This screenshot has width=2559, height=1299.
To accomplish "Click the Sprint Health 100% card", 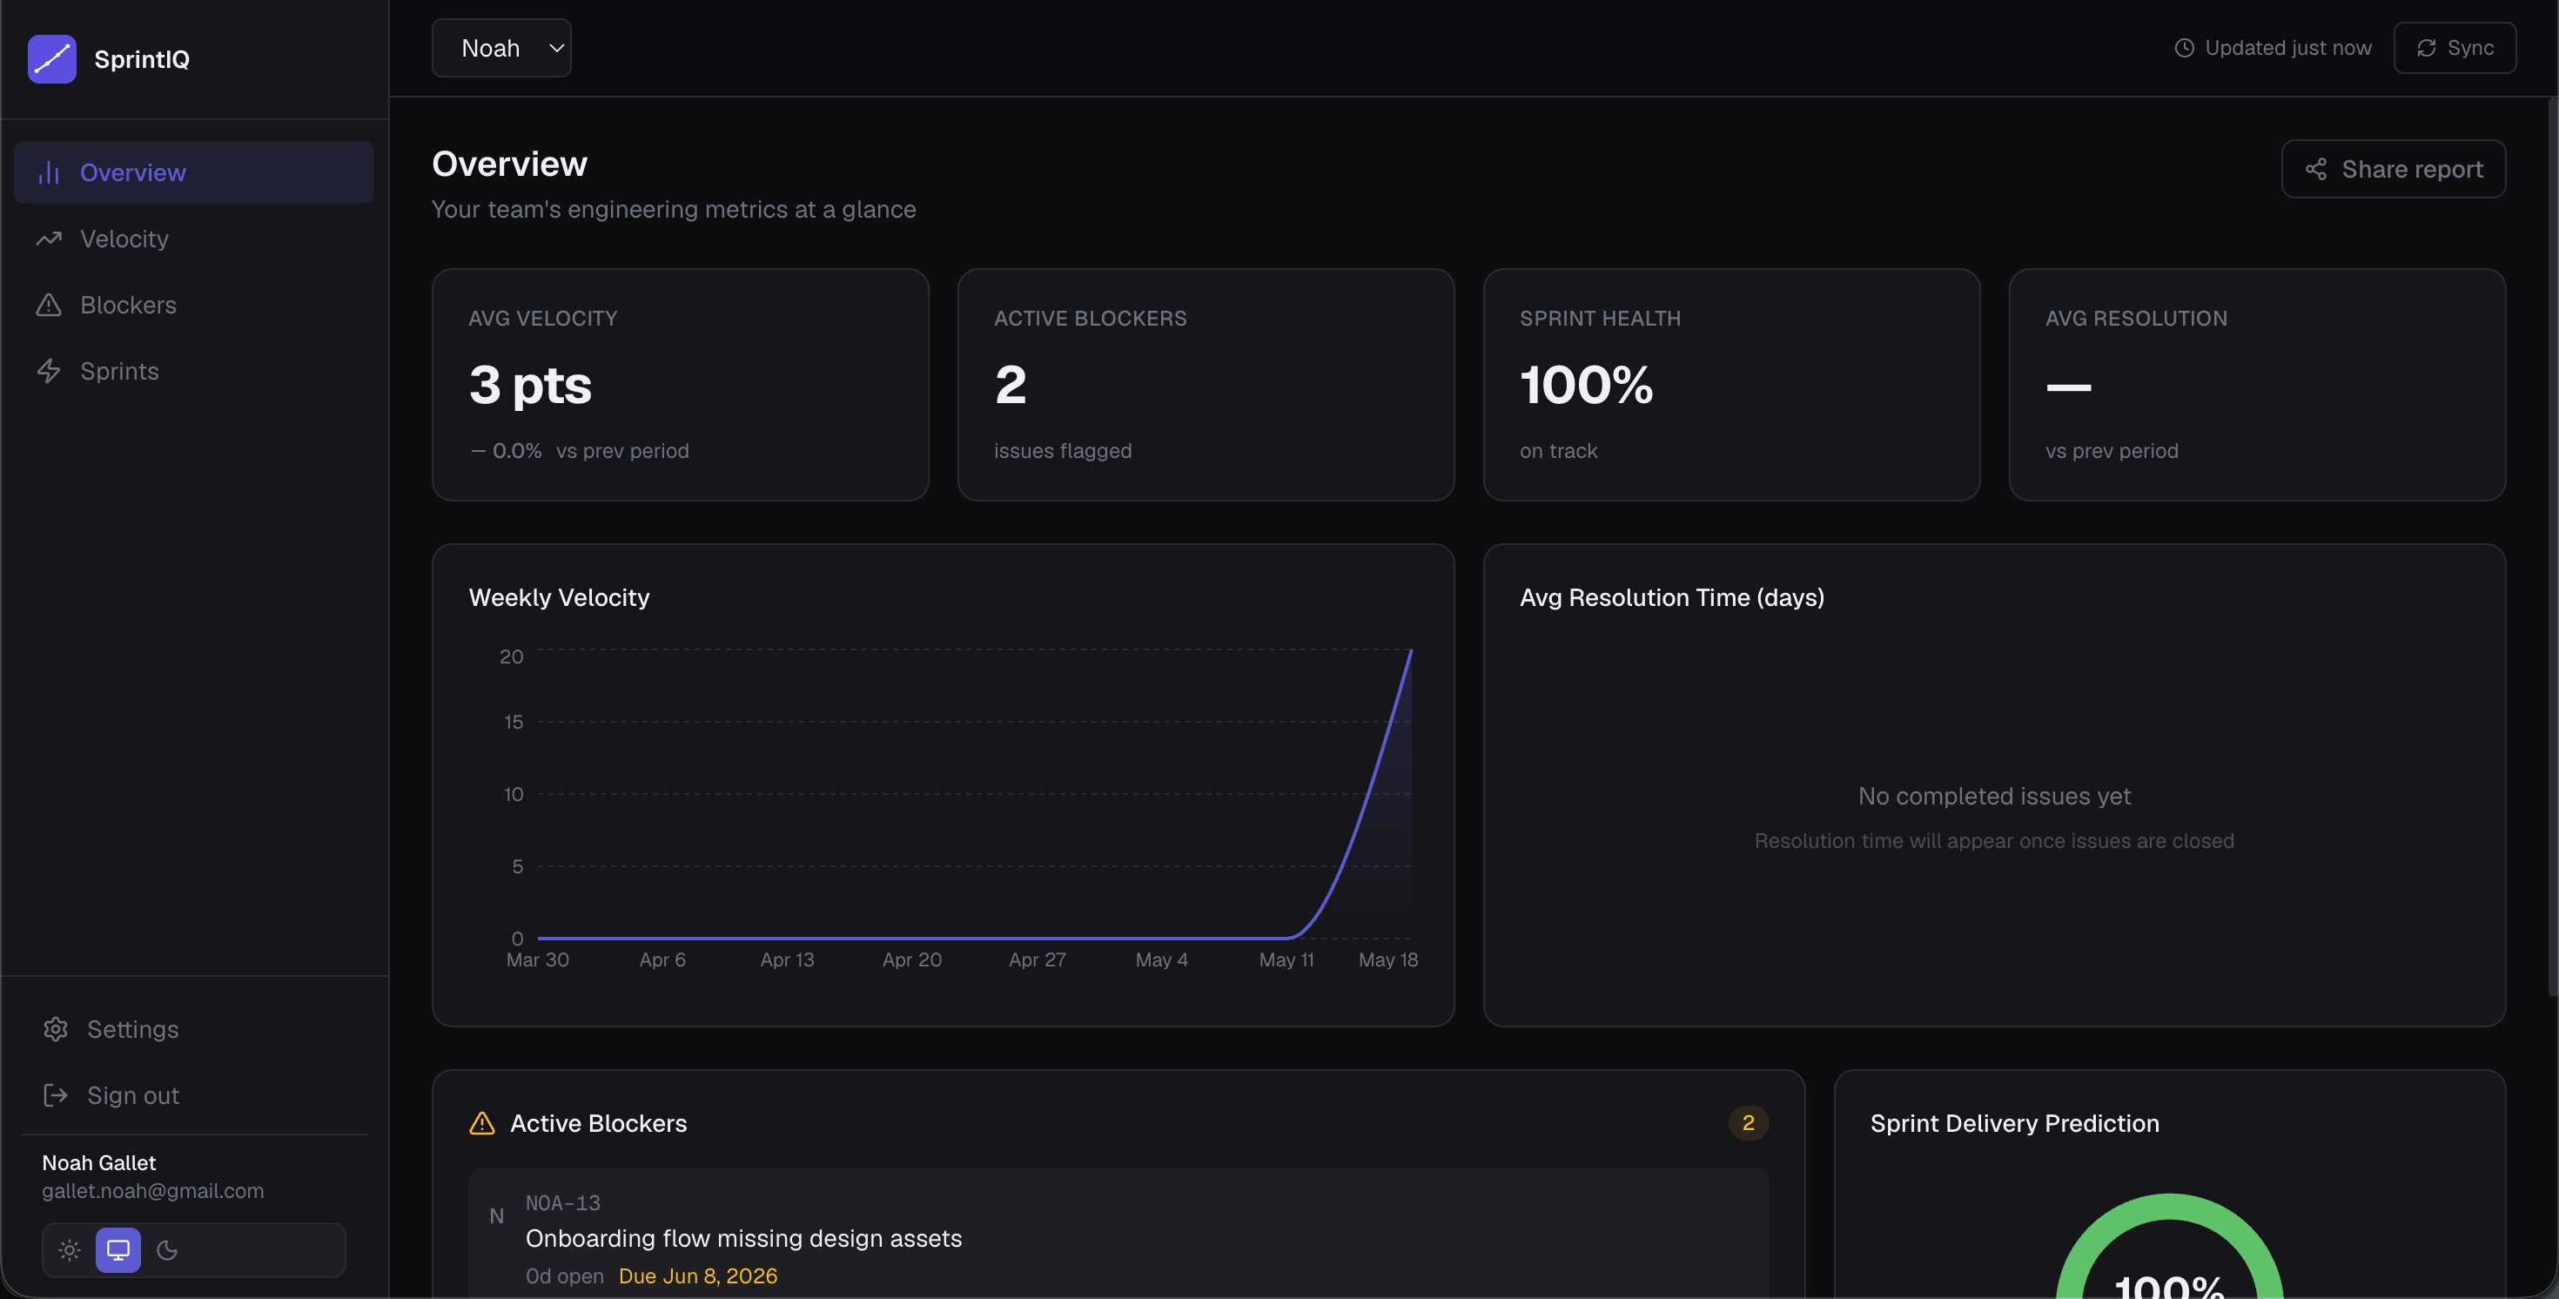I will [x=1731, y=385].
